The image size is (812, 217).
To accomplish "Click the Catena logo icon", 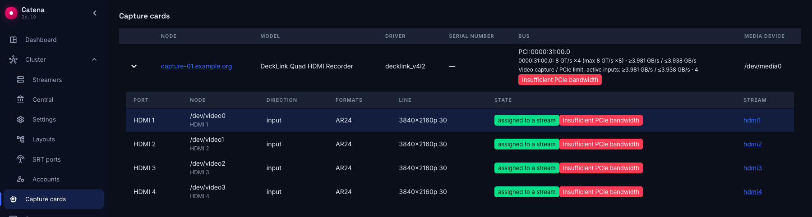I will tap(11, 13).
